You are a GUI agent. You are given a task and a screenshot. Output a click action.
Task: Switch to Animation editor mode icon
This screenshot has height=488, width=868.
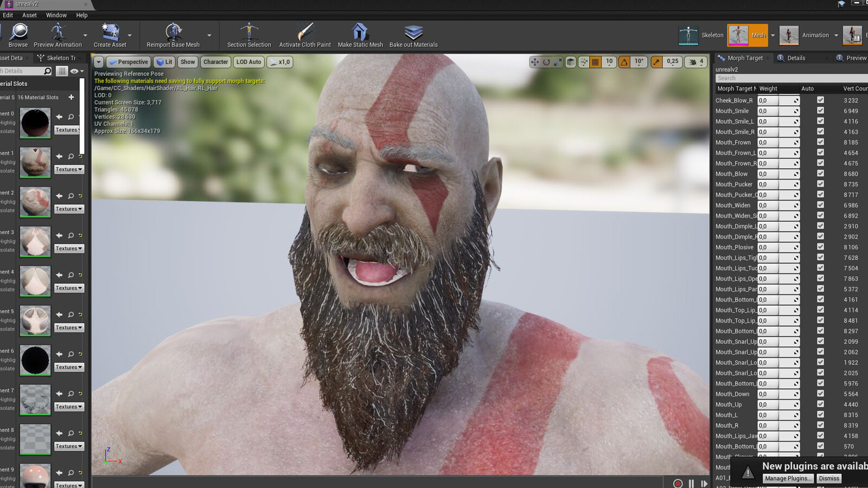(789, 35)
